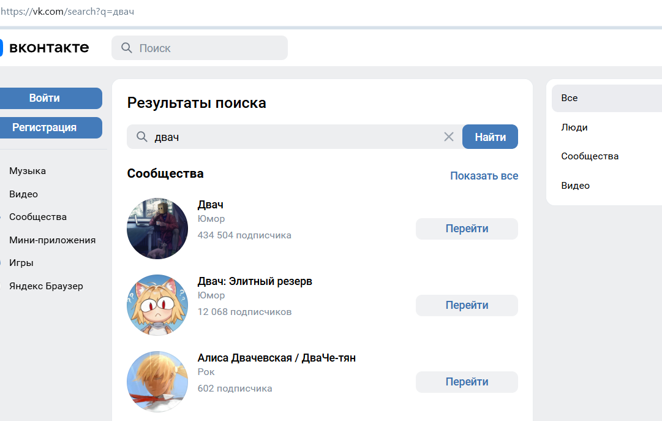Open Алиса Двачевская community avatar
This screenshot has width=662, height=421.
pyautogui.click(x=157, y=381)
